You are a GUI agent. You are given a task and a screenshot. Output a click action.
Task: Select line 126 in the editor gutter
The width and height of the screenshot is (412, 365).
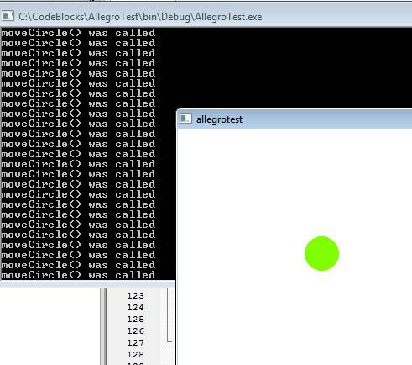(x=135, y=331)
